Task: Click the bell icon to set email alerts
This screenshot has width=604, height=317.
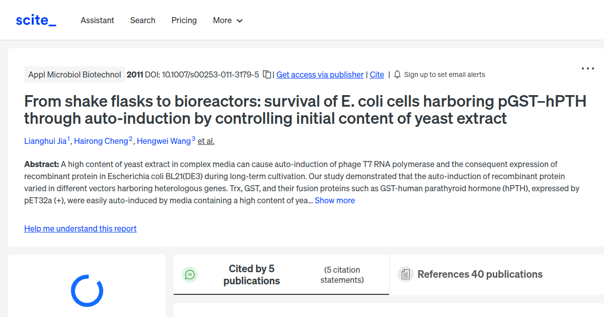Action: [397, 74]
